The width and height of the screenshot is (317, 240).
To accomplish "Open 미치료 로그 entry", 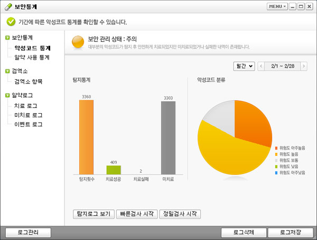I will [29, 115].
